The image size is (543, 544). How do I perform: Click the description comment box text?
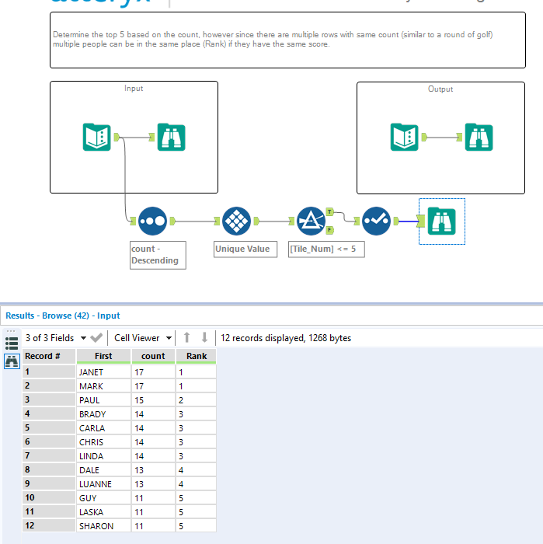point(273,40)
